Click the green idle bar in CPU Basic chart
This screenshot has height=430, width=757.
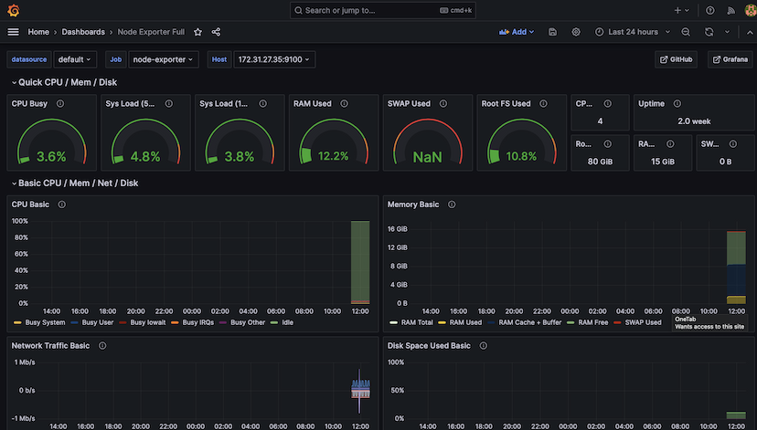point(360,261)
